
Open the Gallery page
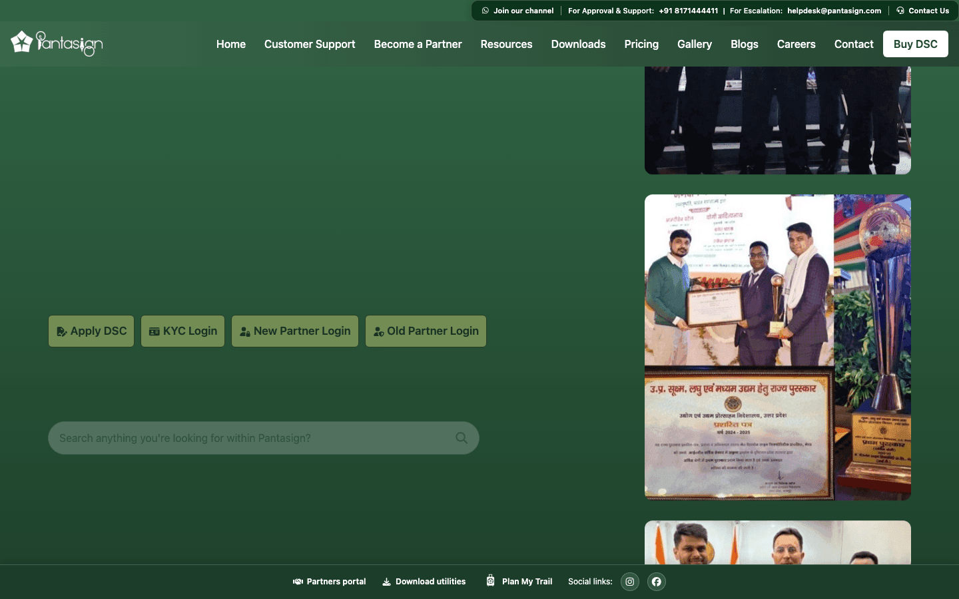(695, 44)
